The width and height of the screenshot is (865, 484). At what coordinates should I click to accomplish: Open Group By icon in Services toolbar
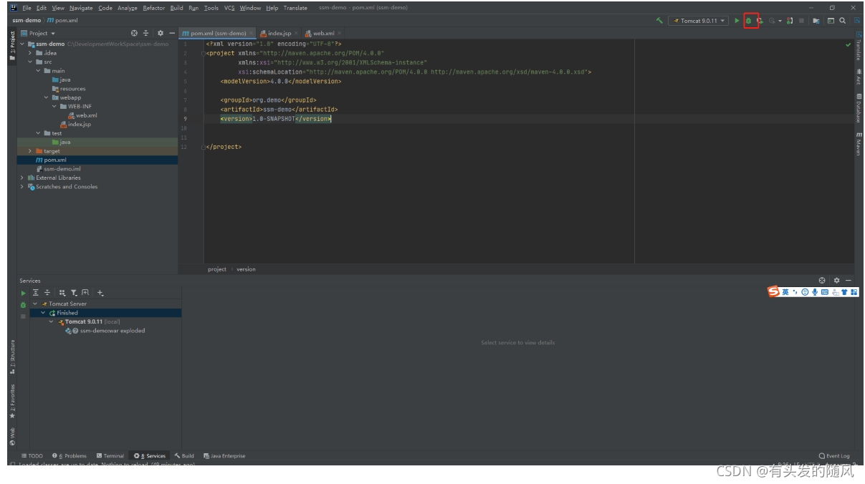click(x=62, y=293)
